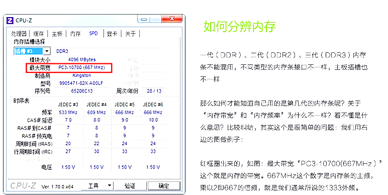Expand the 插槽 #3 slot dropdown arrow
Image resolution: width=388 pixels, height=195 pixels.
pyautogui.click(x=47, y=51)
